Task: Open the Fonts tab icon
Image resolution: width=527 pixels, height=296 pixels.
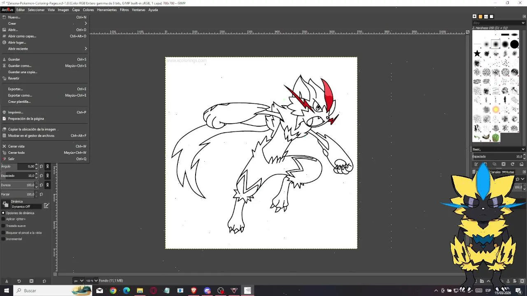Action: tap(486, 16)
